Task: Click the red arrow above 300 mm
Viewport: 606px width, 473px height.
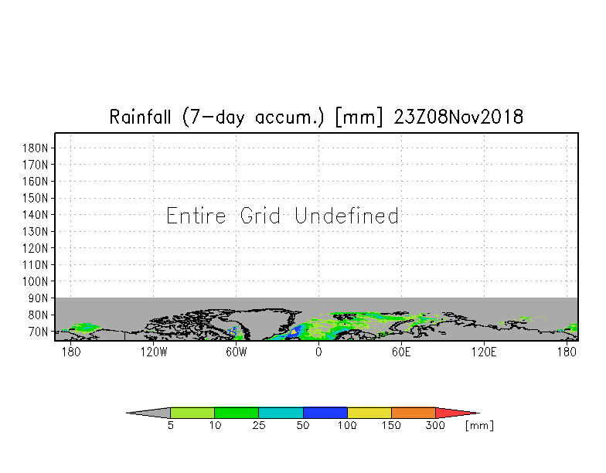Action: (455, 413)
